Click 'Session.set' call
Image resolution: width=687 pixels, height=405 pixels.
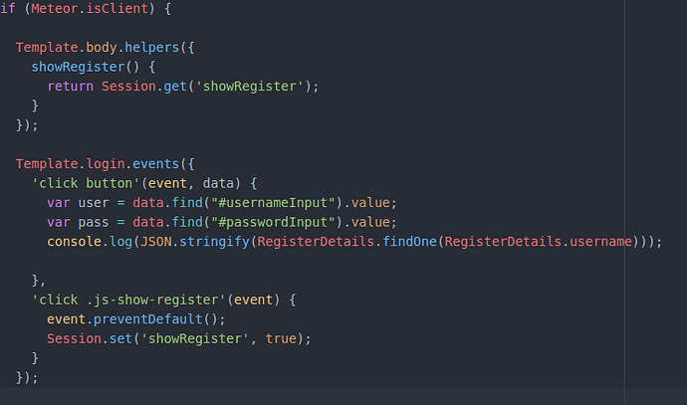pyautogui.click(x=90, y=339)
